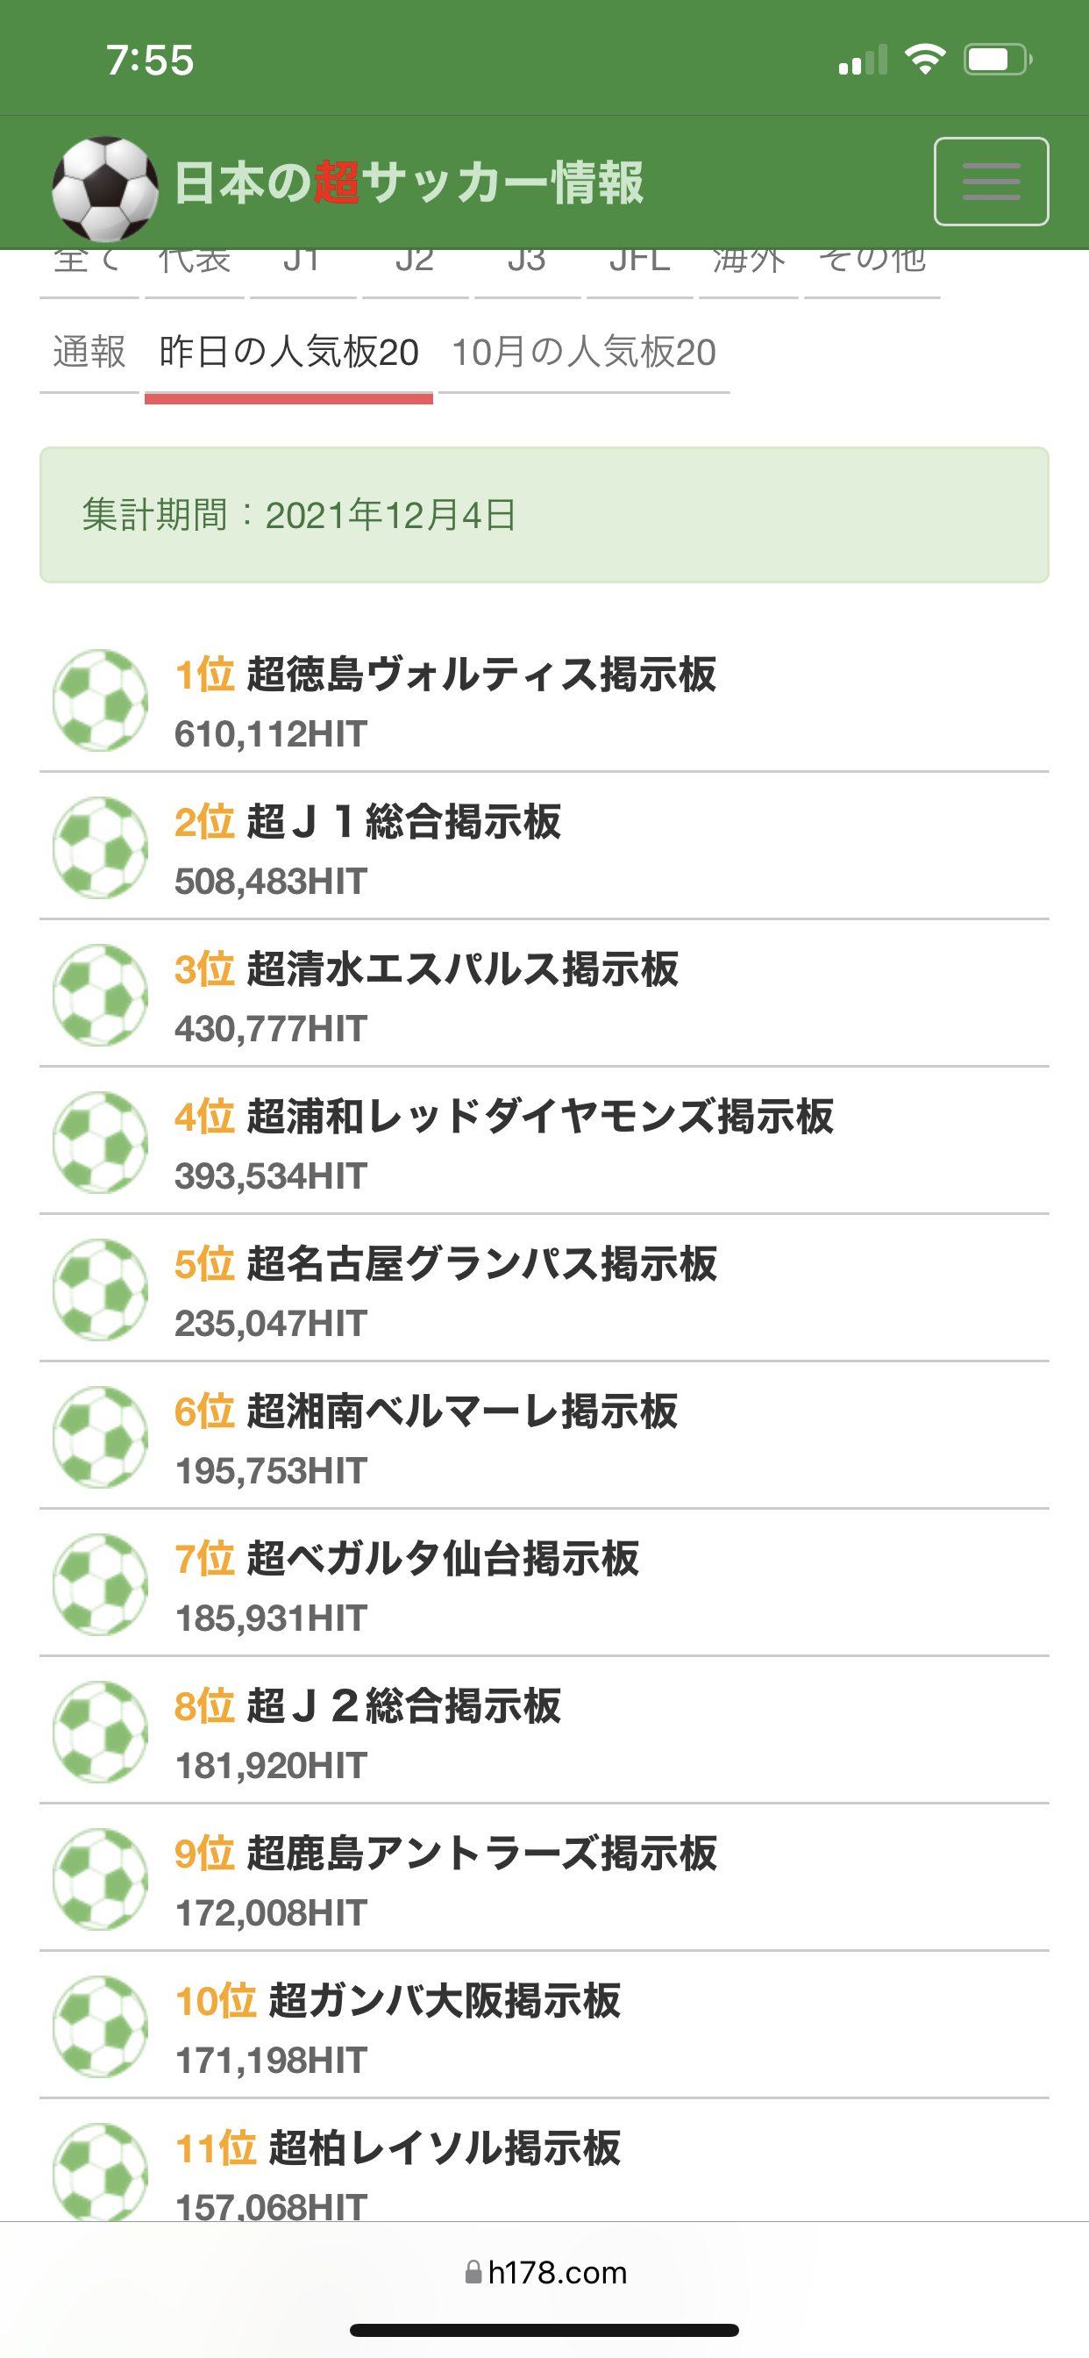Tap the soccer ball site logo
Viewport: 1089px width, 2358px height.
coord(104,188)
